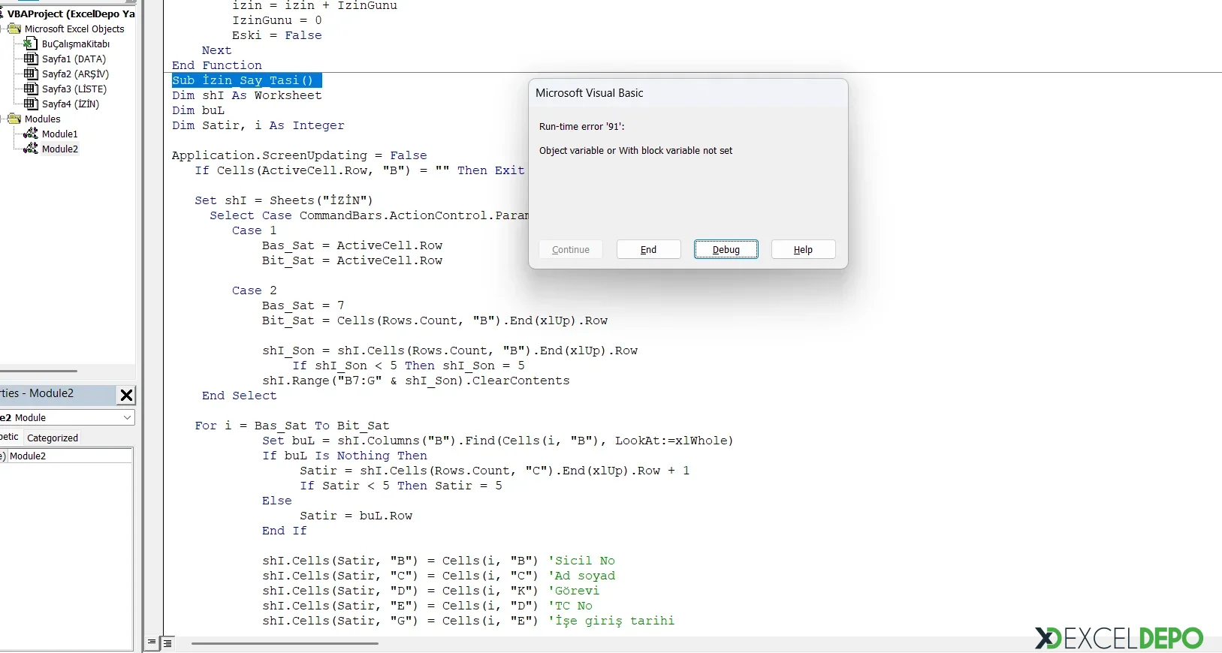Image resolution: width=1222 pixels, height=653 pixels.
Task: Click the Module2 name property field
Action: [x=70, y=456]
